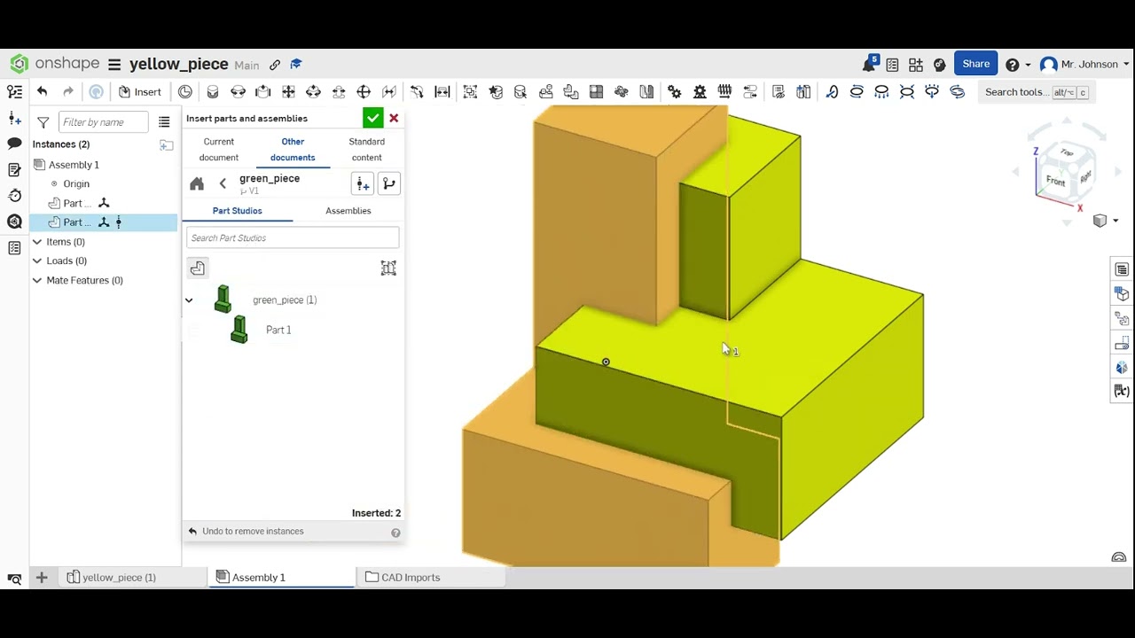
Task: Close the Insert parts dialog with red X
Action: point(394,118)
